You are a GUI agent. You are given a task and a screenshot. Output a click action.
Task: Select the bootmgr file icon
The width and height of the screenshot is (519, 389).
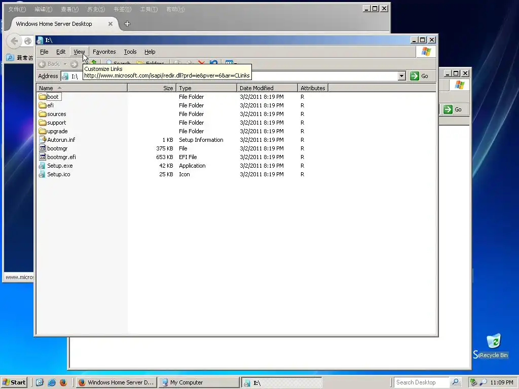click(42, 148)
